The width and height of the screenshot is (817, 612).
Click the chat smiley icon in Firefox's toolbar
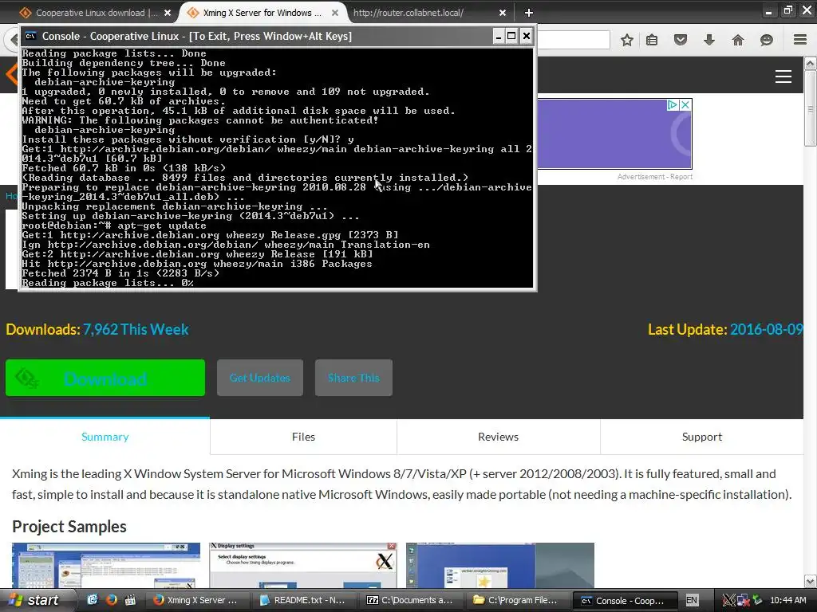click(x=767, y=40)
